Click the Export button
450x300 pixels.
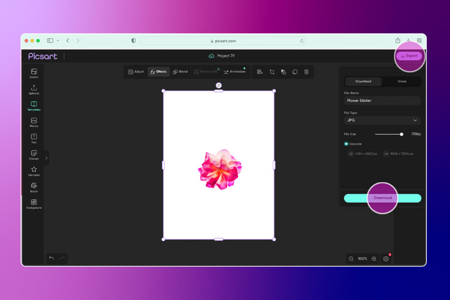point(409,55)
